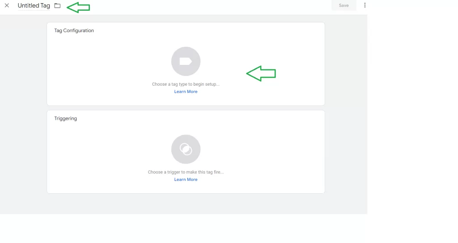The width and height of the screenshot is (458, 243).
Task: Click the Save button
Action: pos(344,5)
